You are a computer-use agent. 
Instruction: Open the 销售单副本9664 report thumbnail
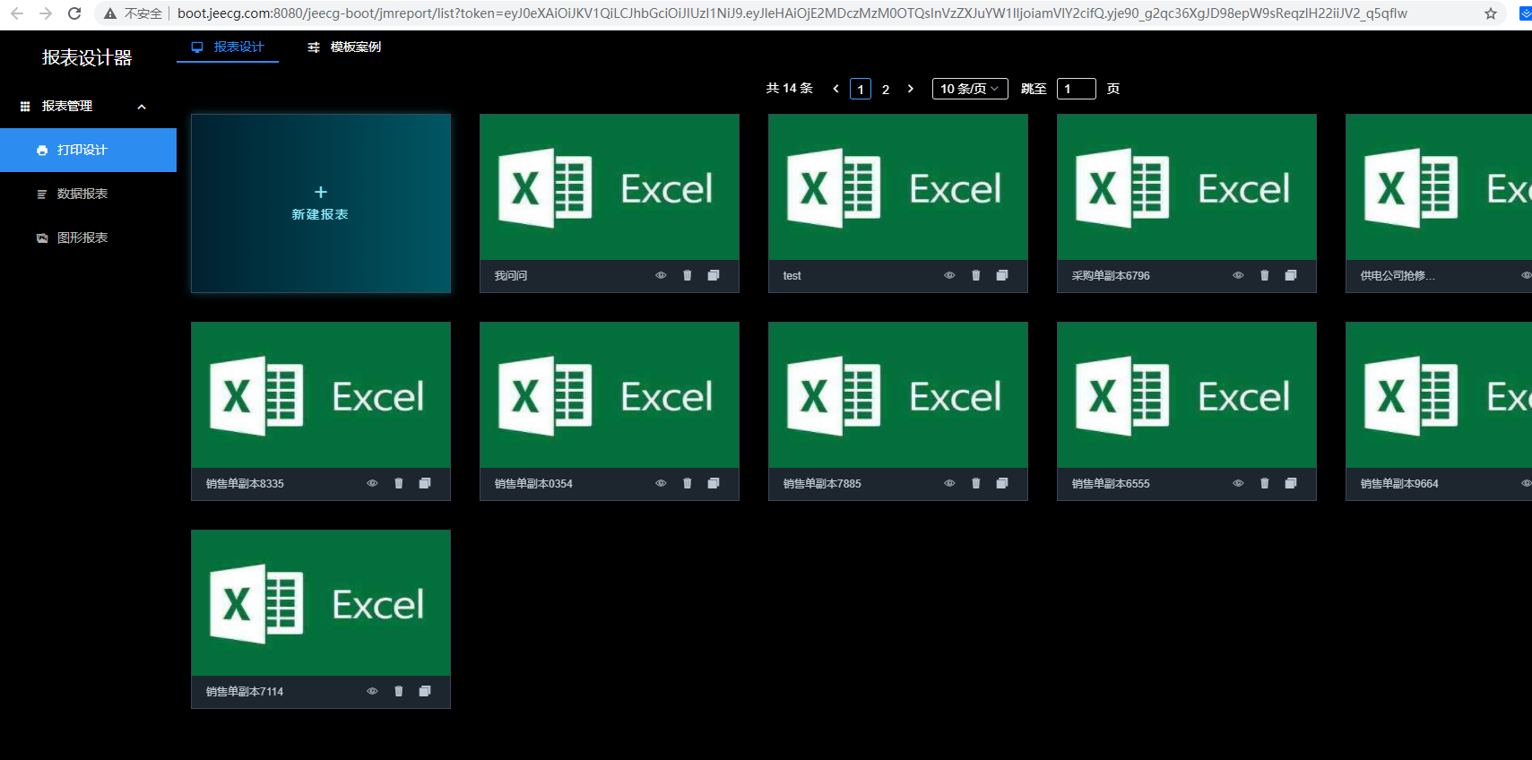pyautogui.click(x=1439, y=395)
